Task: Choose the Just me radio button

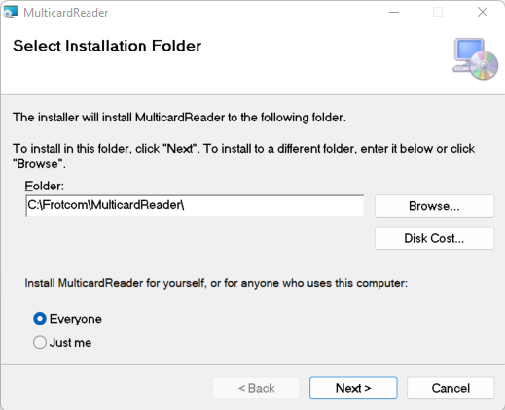Action: pos(40,342)
